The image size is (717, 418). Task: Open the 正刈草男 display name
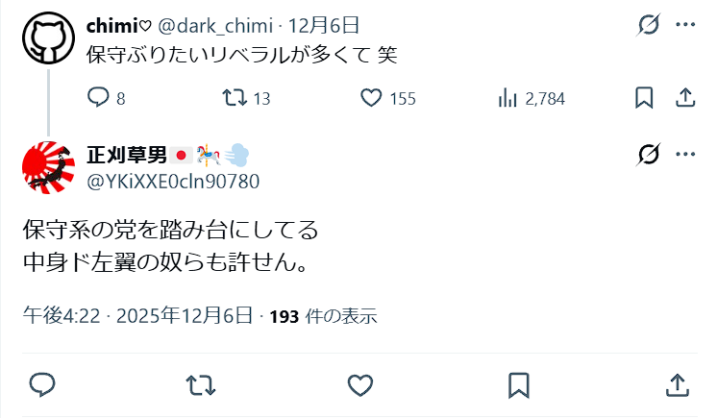pos(127,155)
